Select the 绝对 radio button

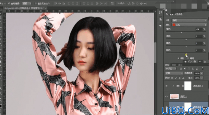188,58
